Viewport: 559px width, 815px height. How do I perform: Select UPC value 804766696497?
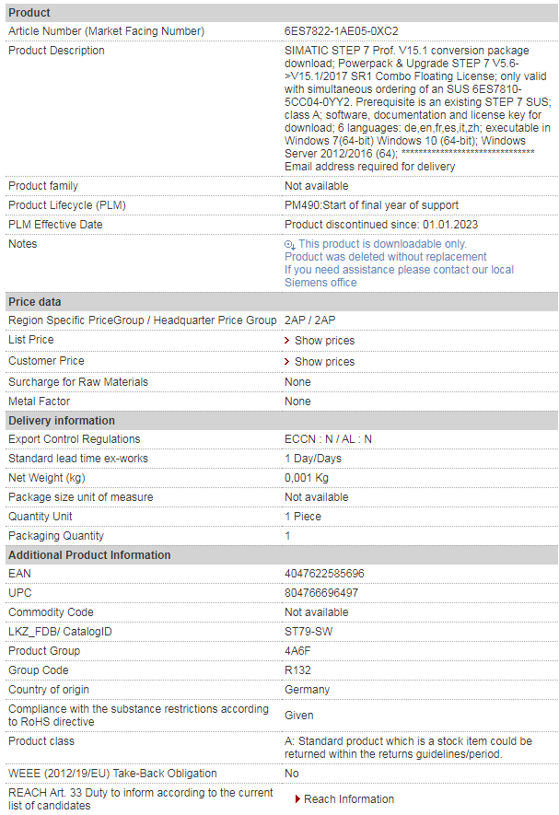coord(320,592)
